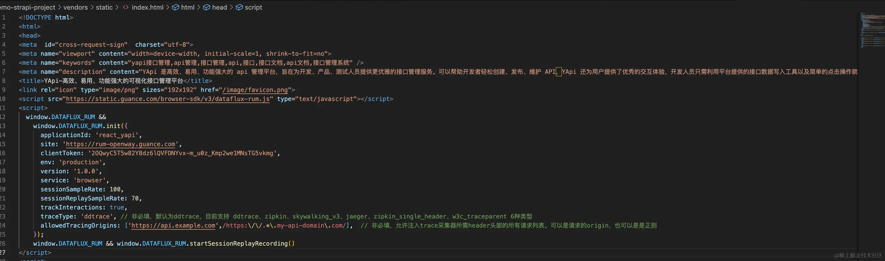Click startSessionReplayRecording method call
The width and height of the screenshot is (885, 261).
[242, 244]
